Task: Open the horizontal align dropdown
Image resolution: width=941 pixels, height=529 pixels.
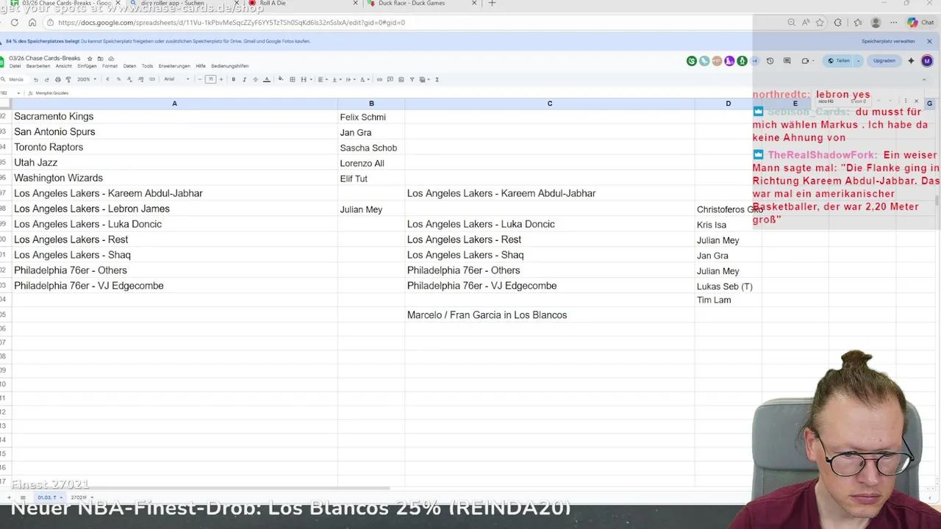Action: coord(322,79)
